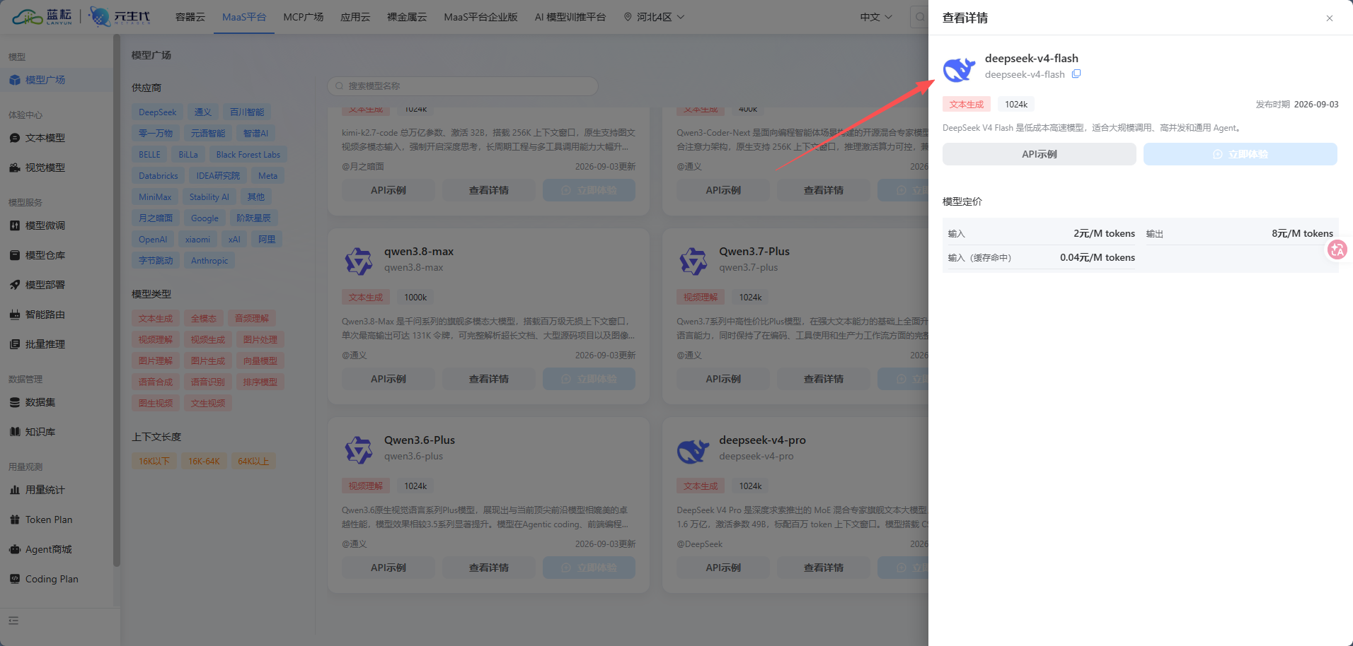Click the floating translate assistant icon
Image resolution: width=1353 pixels, height=646 pixels.
1337,249
